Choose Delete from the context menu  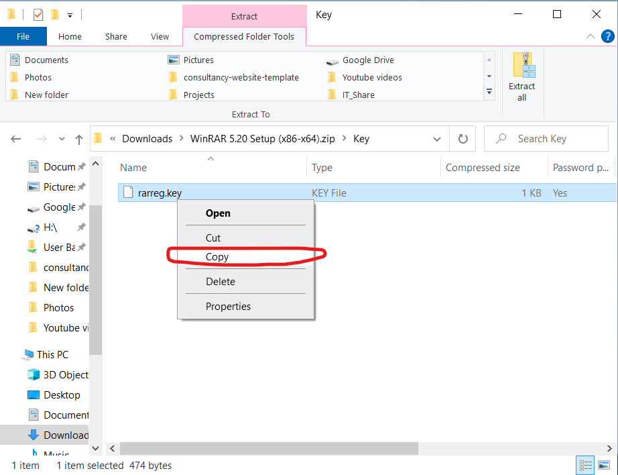click(x=245, y=282)
